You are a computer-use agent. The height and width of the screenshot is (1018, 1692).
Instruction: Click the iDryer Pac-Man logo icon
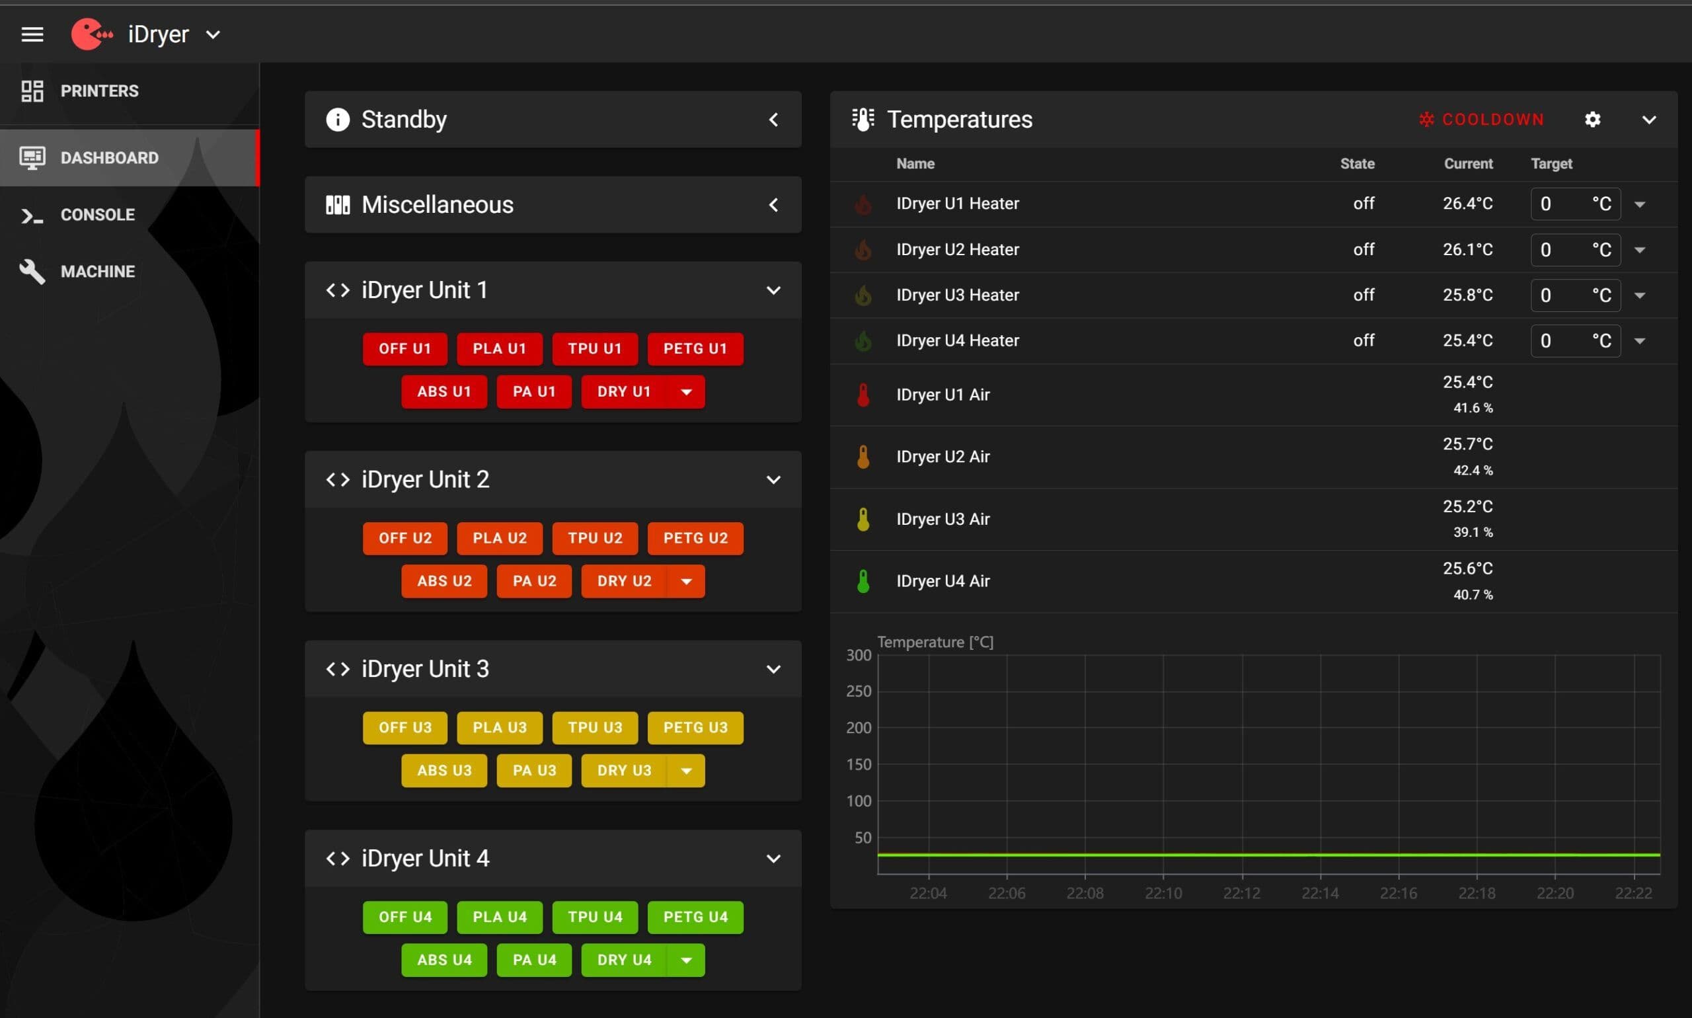(x=92, y=34)
